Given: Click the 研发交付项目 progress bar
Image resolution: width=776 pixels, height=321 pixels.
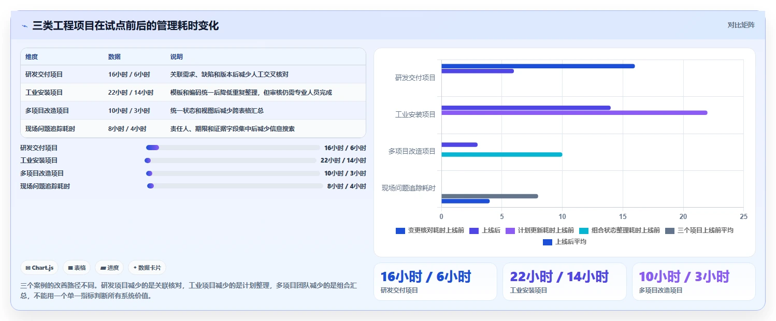Looking at the screenshot, I should tap(233, 148).
